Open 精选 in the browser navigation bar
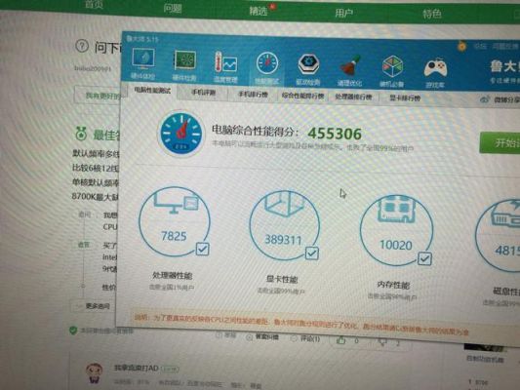The height and width of the screenshot is (390, 520). 259,11
